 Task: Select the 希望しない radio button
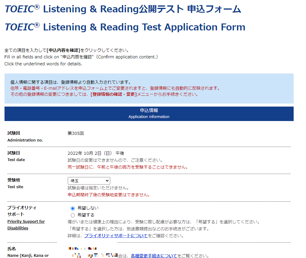[73, 208]
